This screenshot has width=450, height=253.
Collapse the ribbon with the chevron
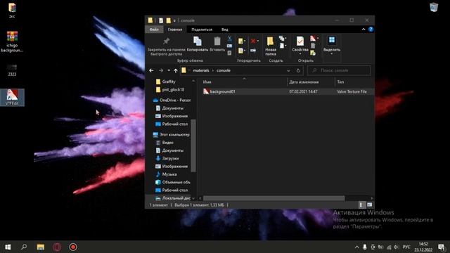(x=364, y=30)
